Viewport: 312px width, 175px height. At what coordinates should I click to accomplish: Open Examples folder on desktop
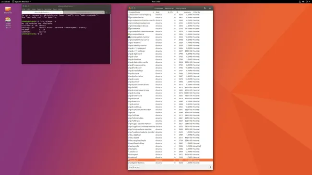8,10
